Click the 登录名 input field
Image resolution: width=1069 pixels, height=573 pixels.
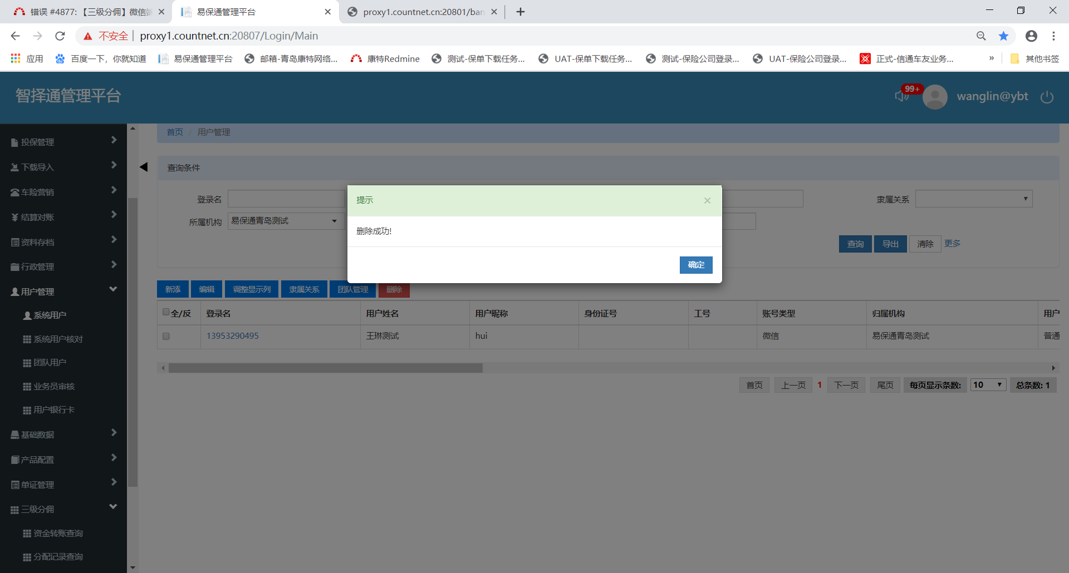(286, 199)
